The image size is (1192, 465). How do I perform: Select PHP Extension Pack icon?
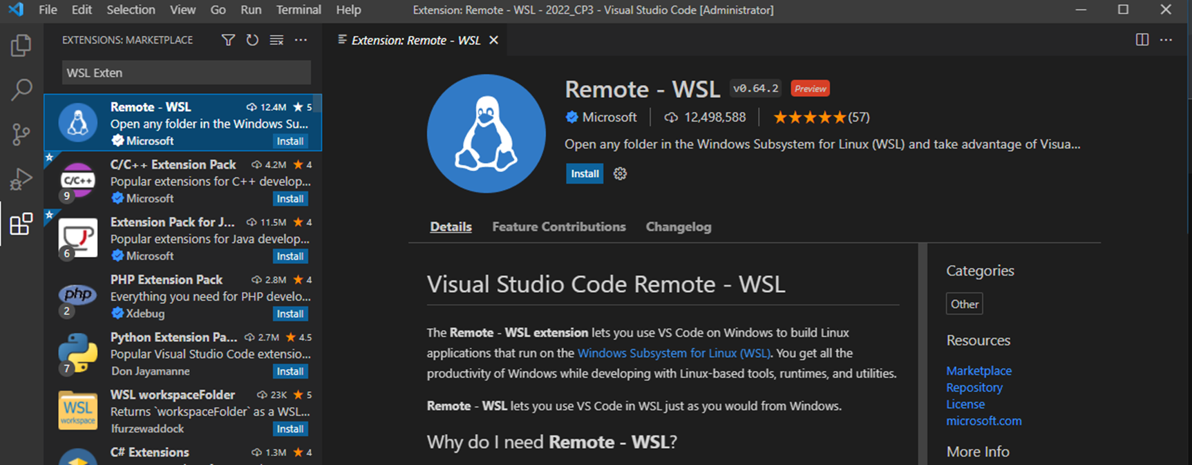click(x=77, y=295)
